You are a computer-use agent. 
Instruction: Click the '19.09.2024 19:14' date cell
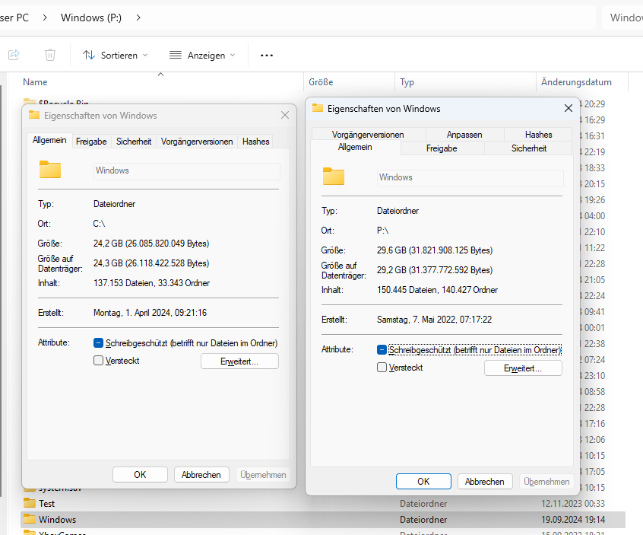[573, 519]
